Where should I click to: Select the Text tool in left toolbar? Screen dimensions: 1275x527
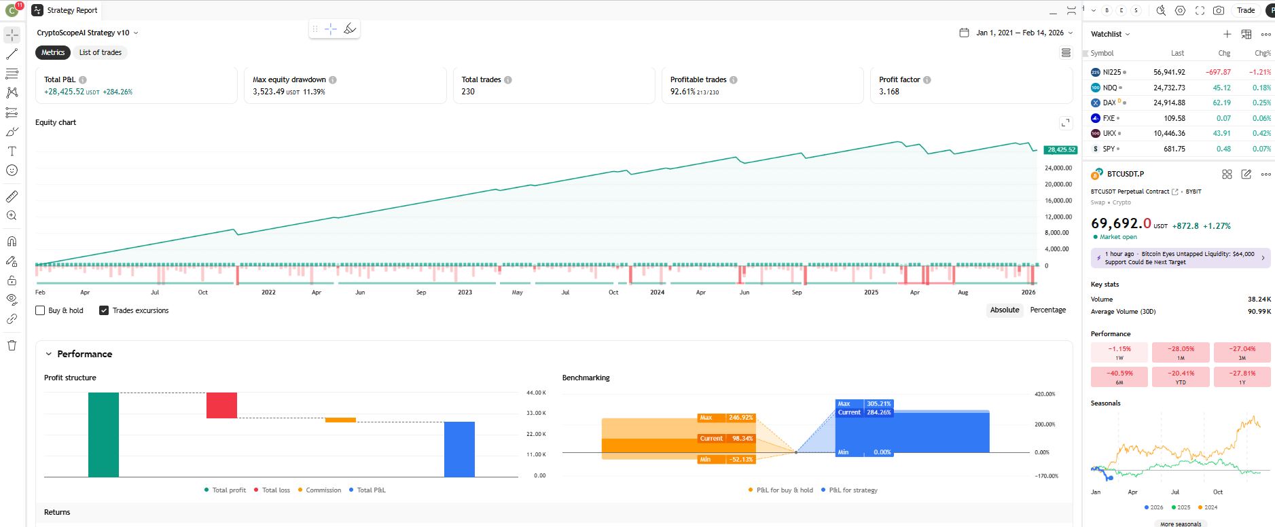(12, 151)
